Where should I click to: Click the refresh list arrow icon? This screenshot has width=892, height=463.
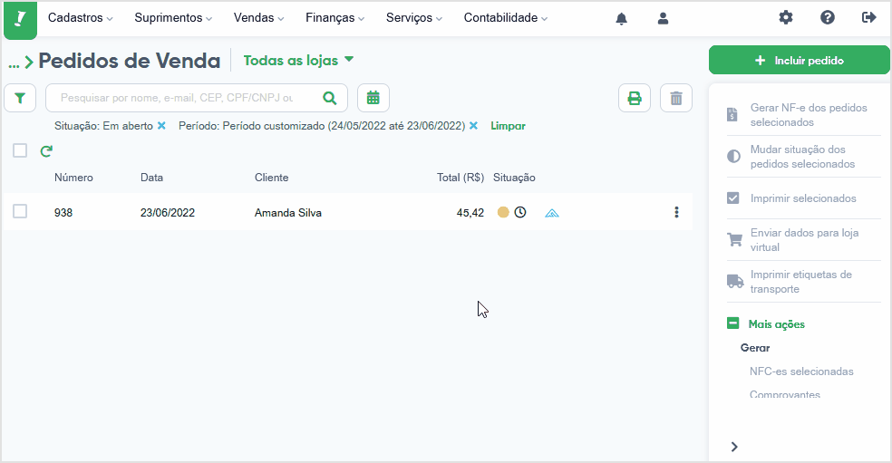(x=46, y=150)
